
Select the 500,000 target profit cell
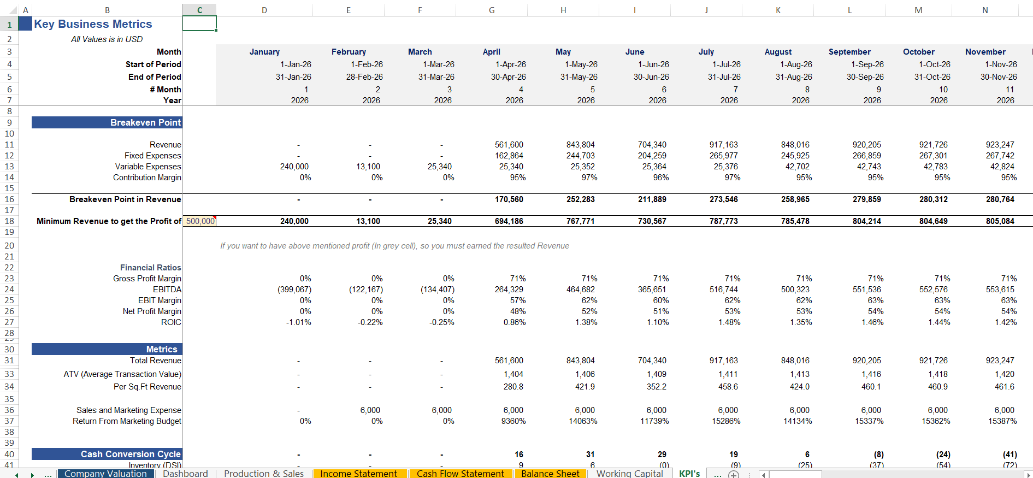199,221
